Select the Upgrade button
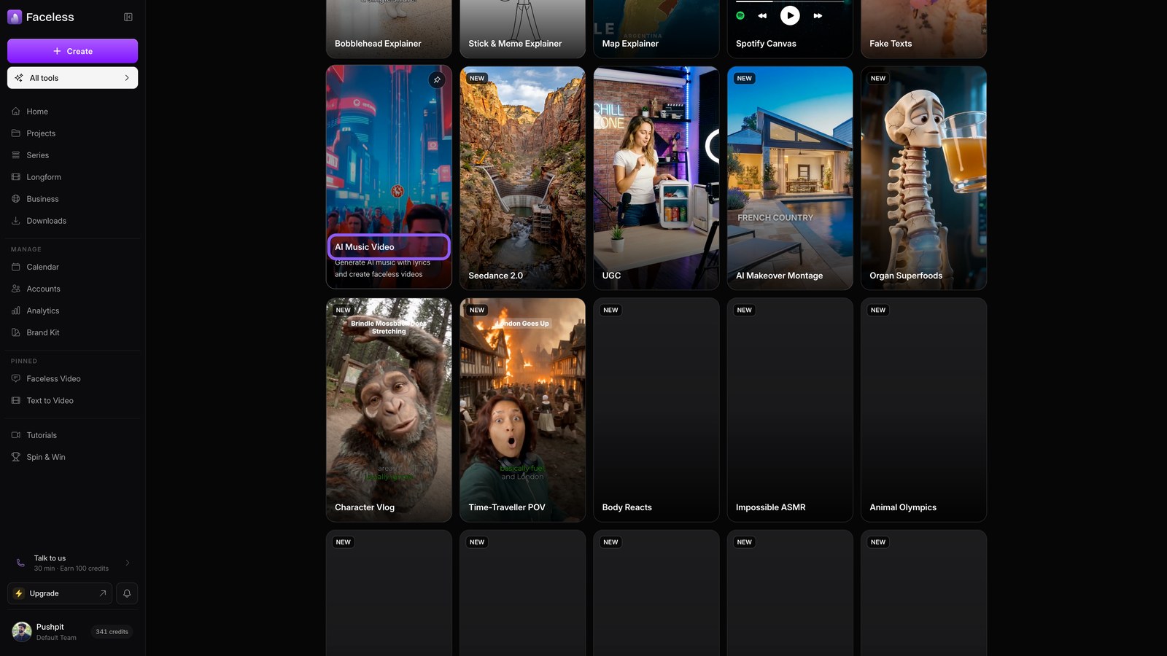1167x656 pixels. click(x=60, y=593)
